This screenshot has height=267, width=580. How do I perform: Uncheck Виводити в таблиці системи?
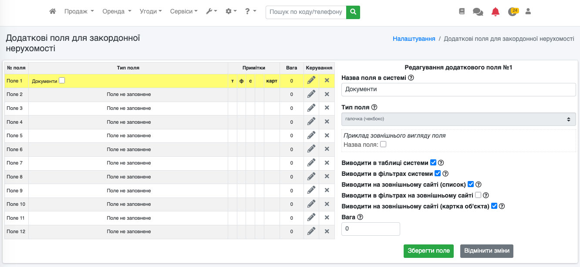[x=433, y=163]
